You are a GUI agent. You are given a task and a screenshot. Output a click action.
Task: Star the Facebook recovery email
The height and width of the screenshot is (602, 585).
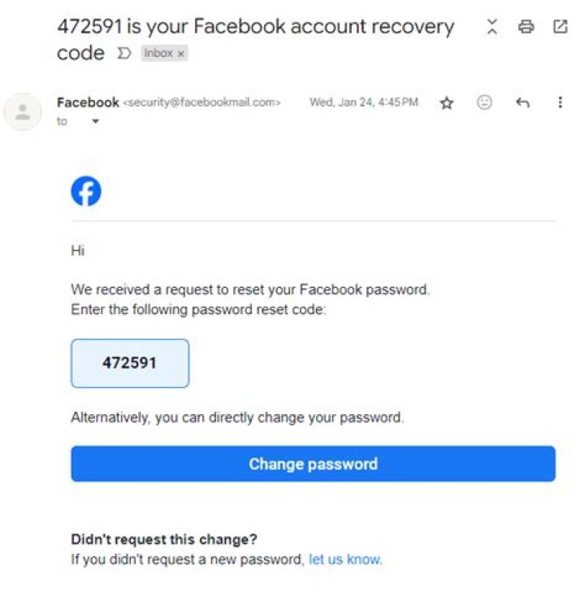[x=446, y=103]
